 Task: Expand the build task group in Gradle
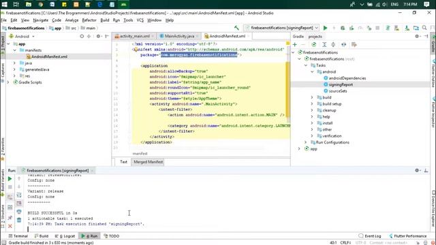[312, 97]
